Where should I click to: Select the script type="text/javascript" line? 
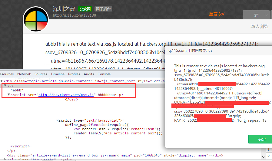[x=90, y=120]
